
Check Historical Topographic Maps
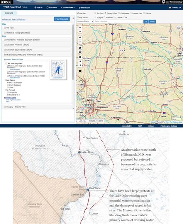(x=5, y=33)
